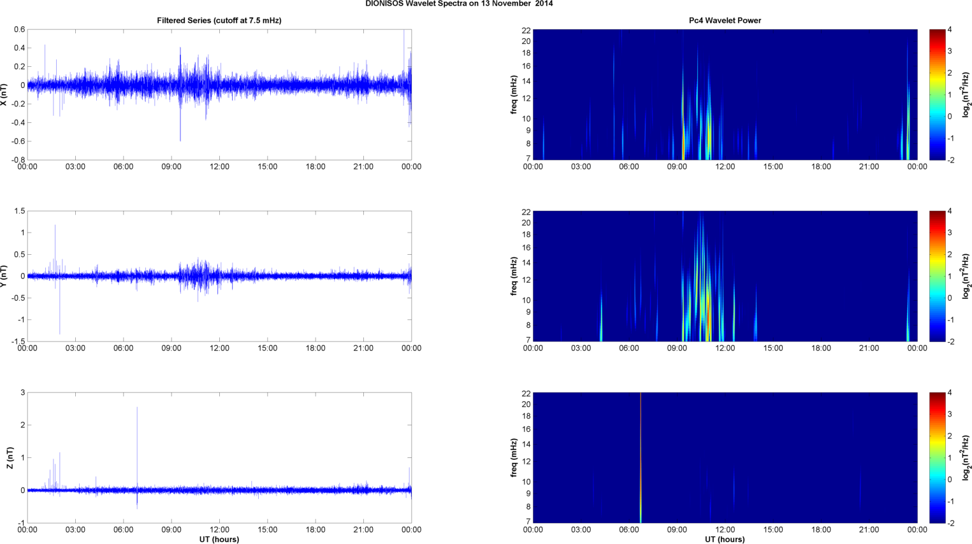The height and width of the screenshot is (544, 972).
Task: Click the top wavelet power spectrogram for X
Action: (725, 94)
